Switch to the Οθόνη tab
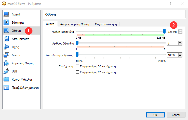 [50, 24]
